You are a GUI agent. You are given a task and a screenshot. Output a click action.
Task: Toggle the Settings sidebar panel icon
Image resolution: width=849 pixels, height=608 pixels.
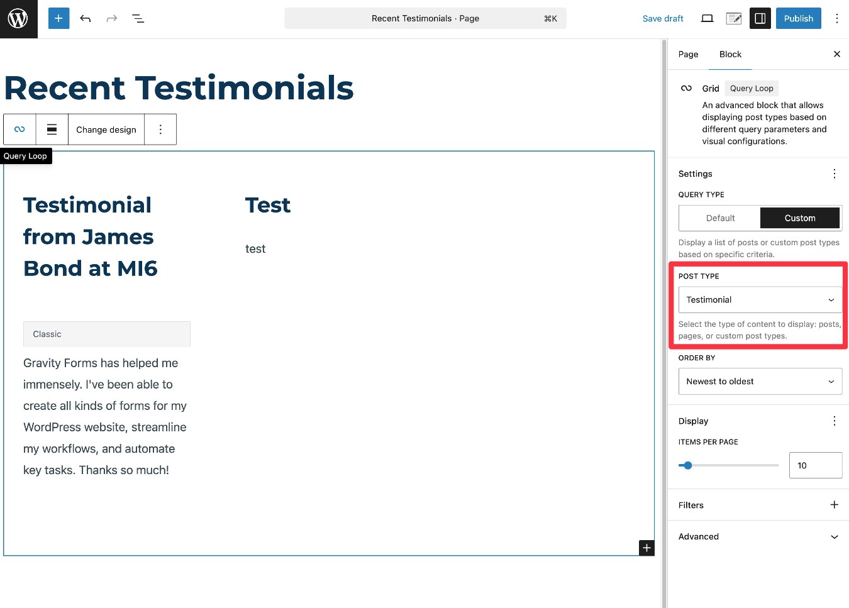click(x=760, y=18)
